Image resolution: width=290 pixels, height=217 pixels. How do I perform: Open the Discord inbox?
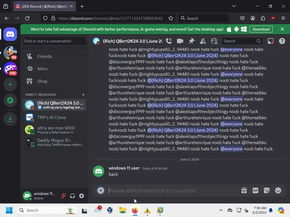tap(271, 41)
